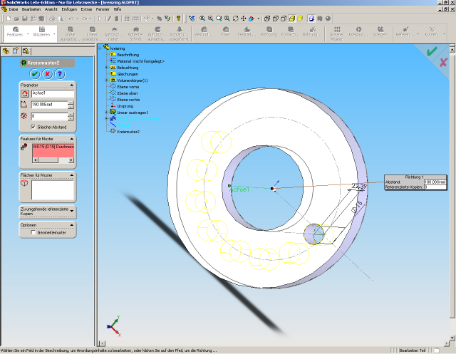Expand Zu umgehende referenzierte Kopien section
Screen dimensions: 456x354
click(x=71, y=210)
